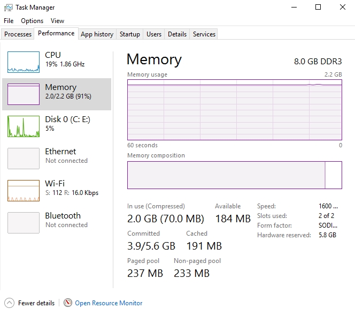The height and width of the screenshot is (316, 355).
Task: Open the Services tab
Action: point(204,34)
